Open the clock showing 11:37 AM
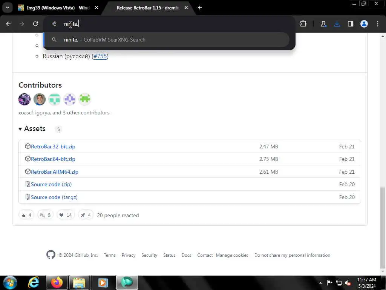The width and height of the screenshot is (386, 290). (366, 283)
